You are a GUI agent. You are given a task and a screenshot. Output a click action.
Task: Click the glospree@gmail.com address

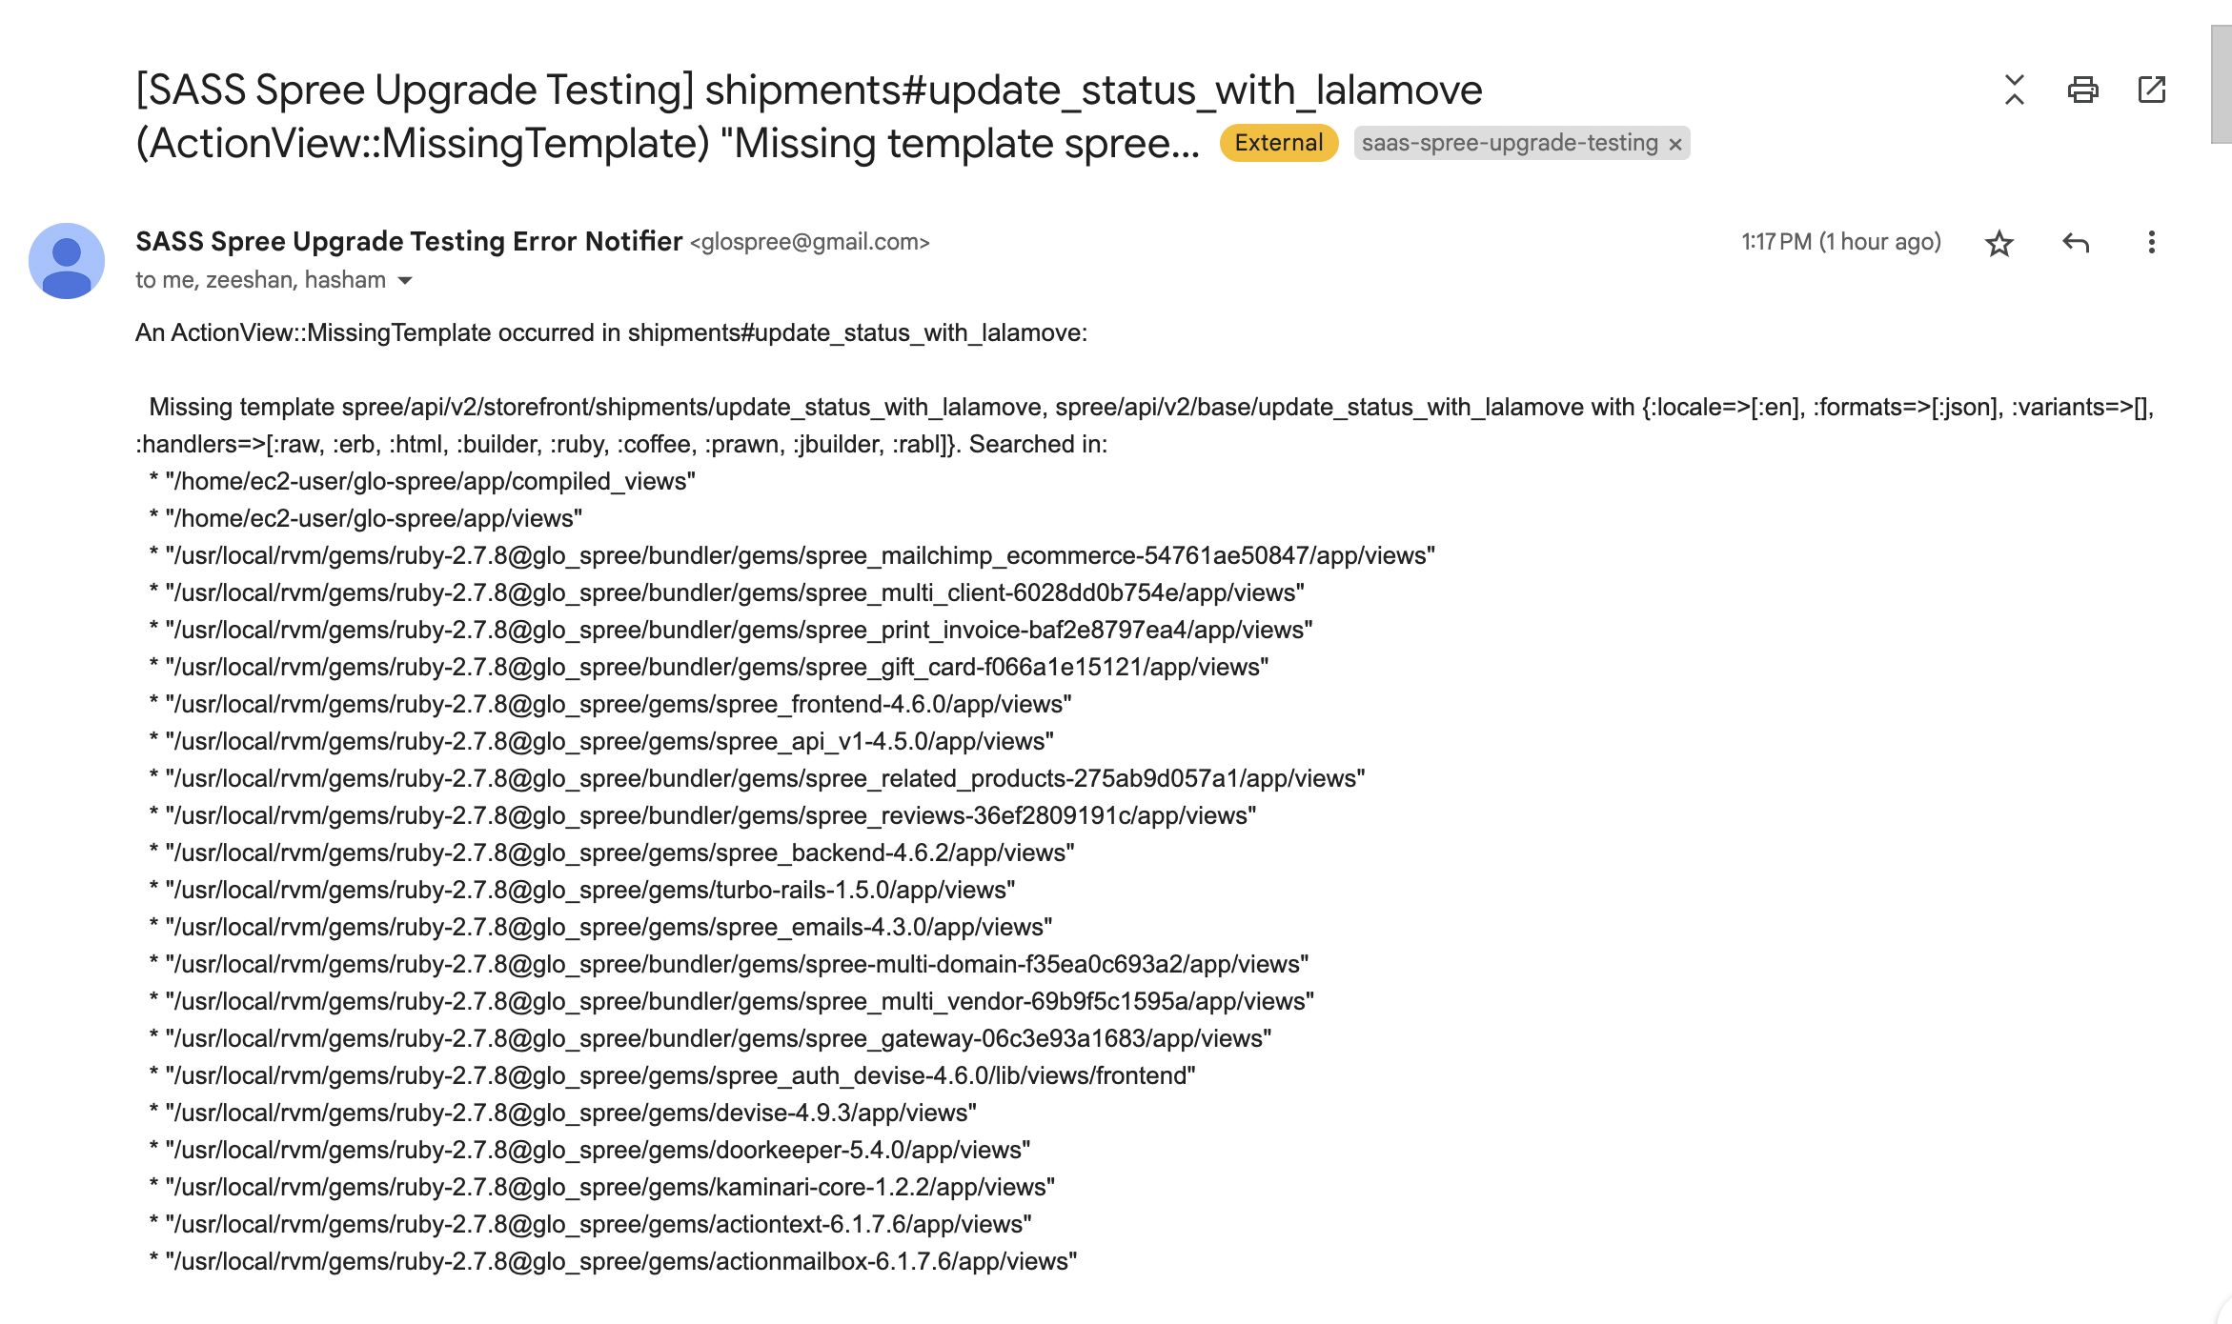(810, 242)
